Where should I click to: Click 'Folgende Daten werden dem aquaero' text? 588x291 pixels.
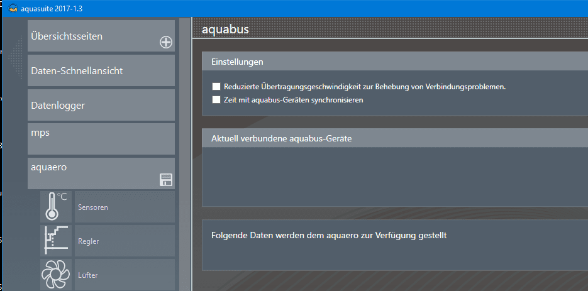point(329,236)
